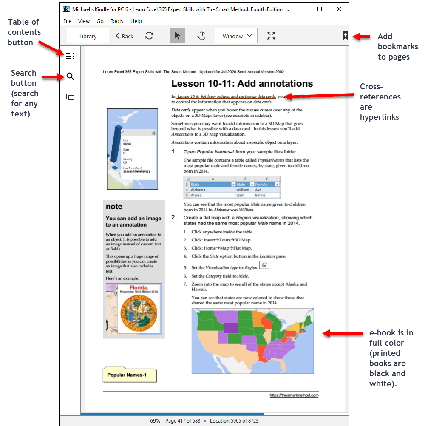
Task: Click the 'Lesson 10-11: Add annotations' heading
Action: click(242, 83)
